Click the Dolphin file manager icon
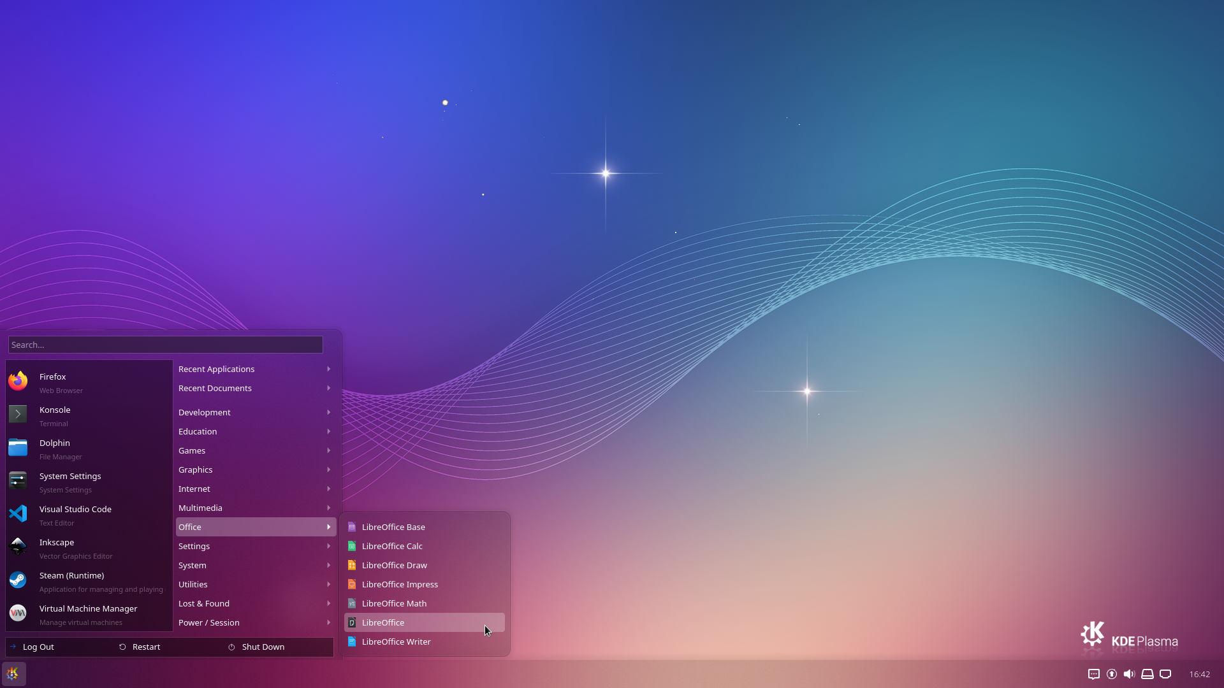This screenshot has height=688, width=1224. [x=18, y=447]
